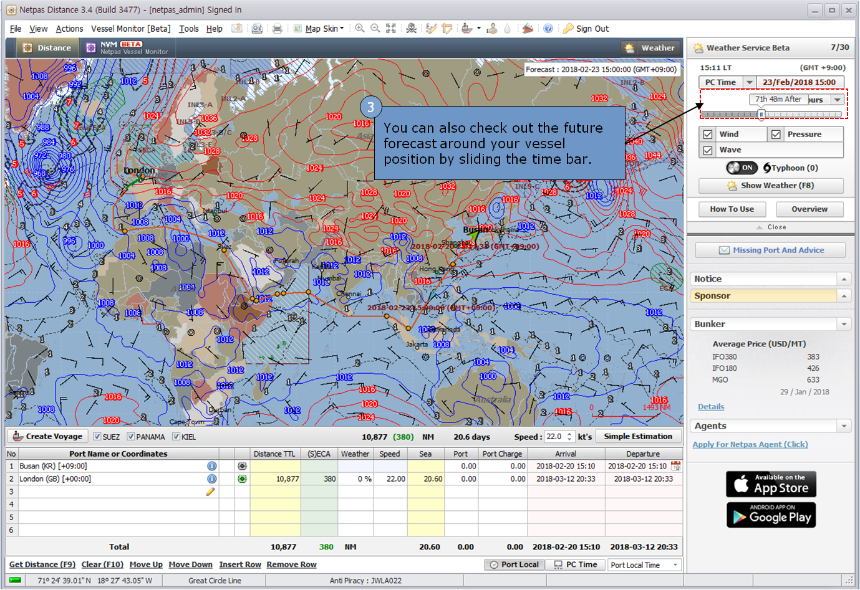Toggle the Pressure checkbox

[x=776, y=135]
